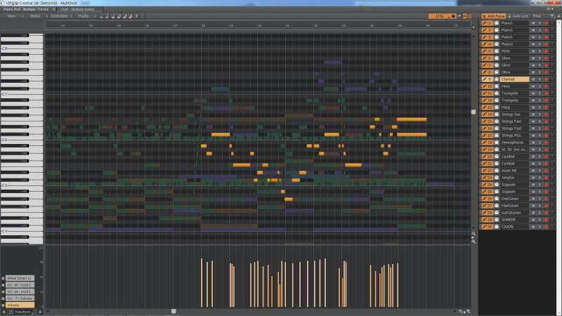Screen dimensions: 562x316
Task: Click the instrument icon on SHAKER track
Action: pos(497,220)
